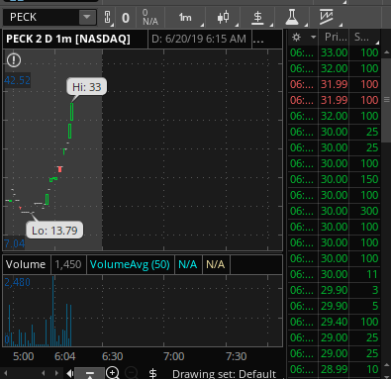Click the VolumeAvg (50) study label
The height and width of the screenshot is (379, 391).
click(x=130, y=264)
